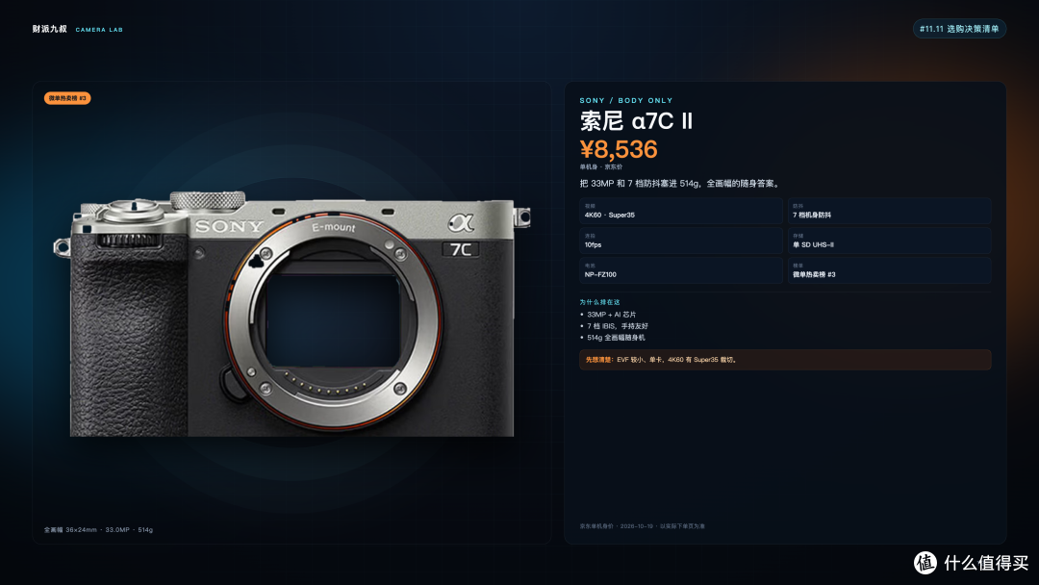The height and width of the screenshot is (585, 1039).
Task: Click the #11.11 选购决策清单 badge
Action: tap(959, 29)
